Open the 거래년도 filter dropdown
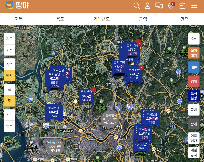Image resolution: width=204 pixels, height=162 pixels. (102, 19)
